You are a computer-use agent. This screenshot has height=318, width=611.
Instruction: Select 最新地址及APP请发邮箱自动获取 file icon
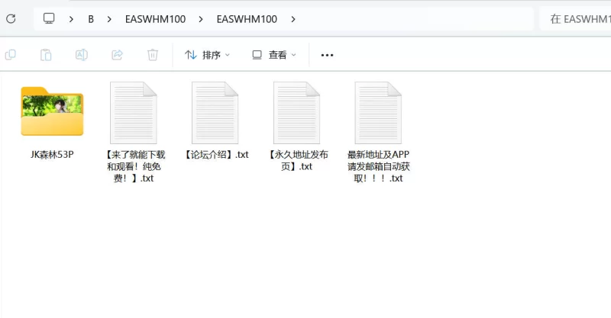point(378,113)
